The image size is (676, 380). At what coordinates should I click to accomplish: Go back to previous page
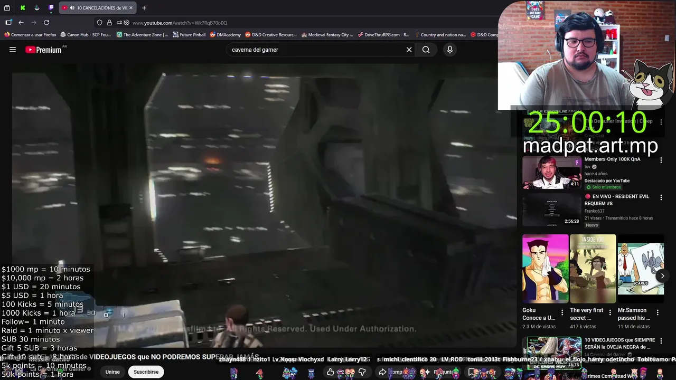[21, 23]
